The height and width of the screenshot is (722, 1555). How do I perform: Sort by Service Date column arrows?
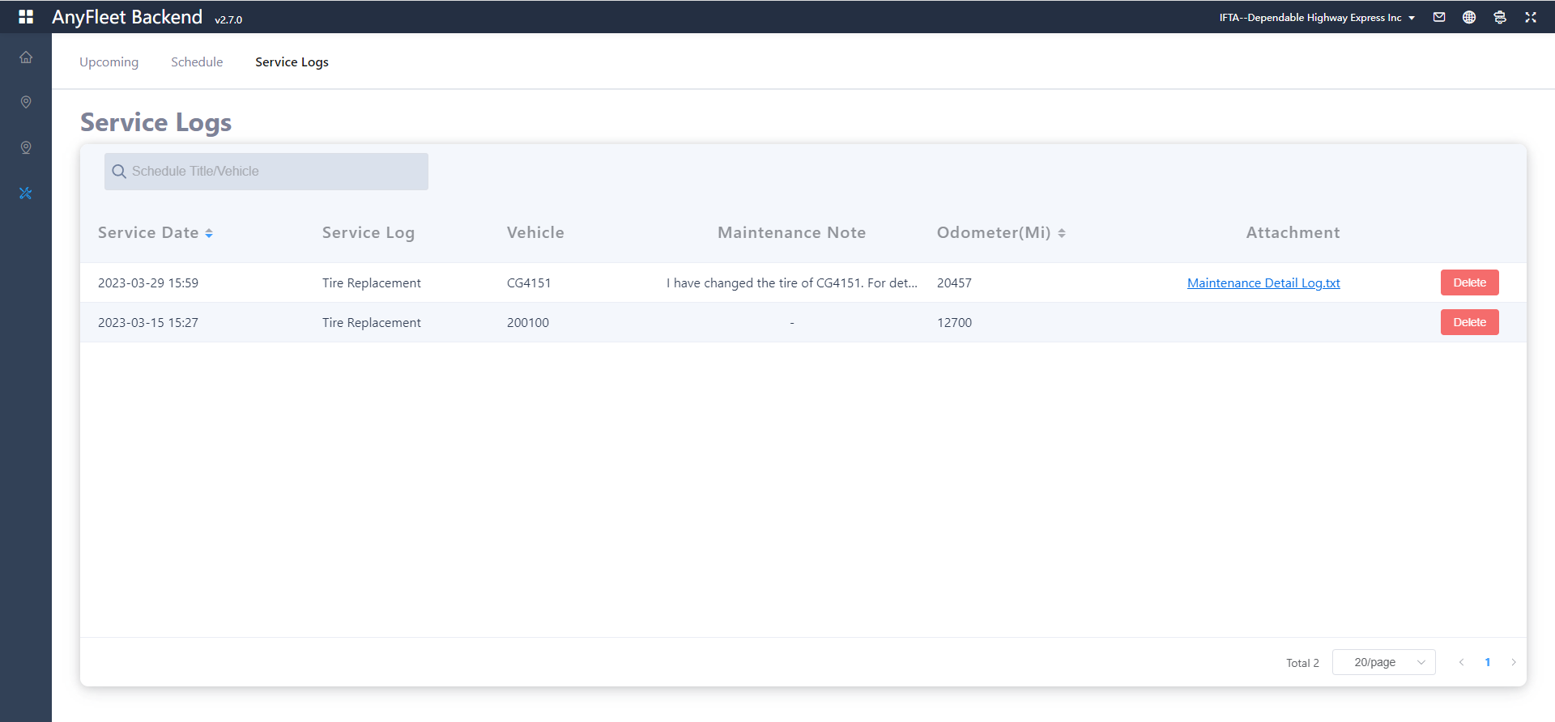(209, 233)
